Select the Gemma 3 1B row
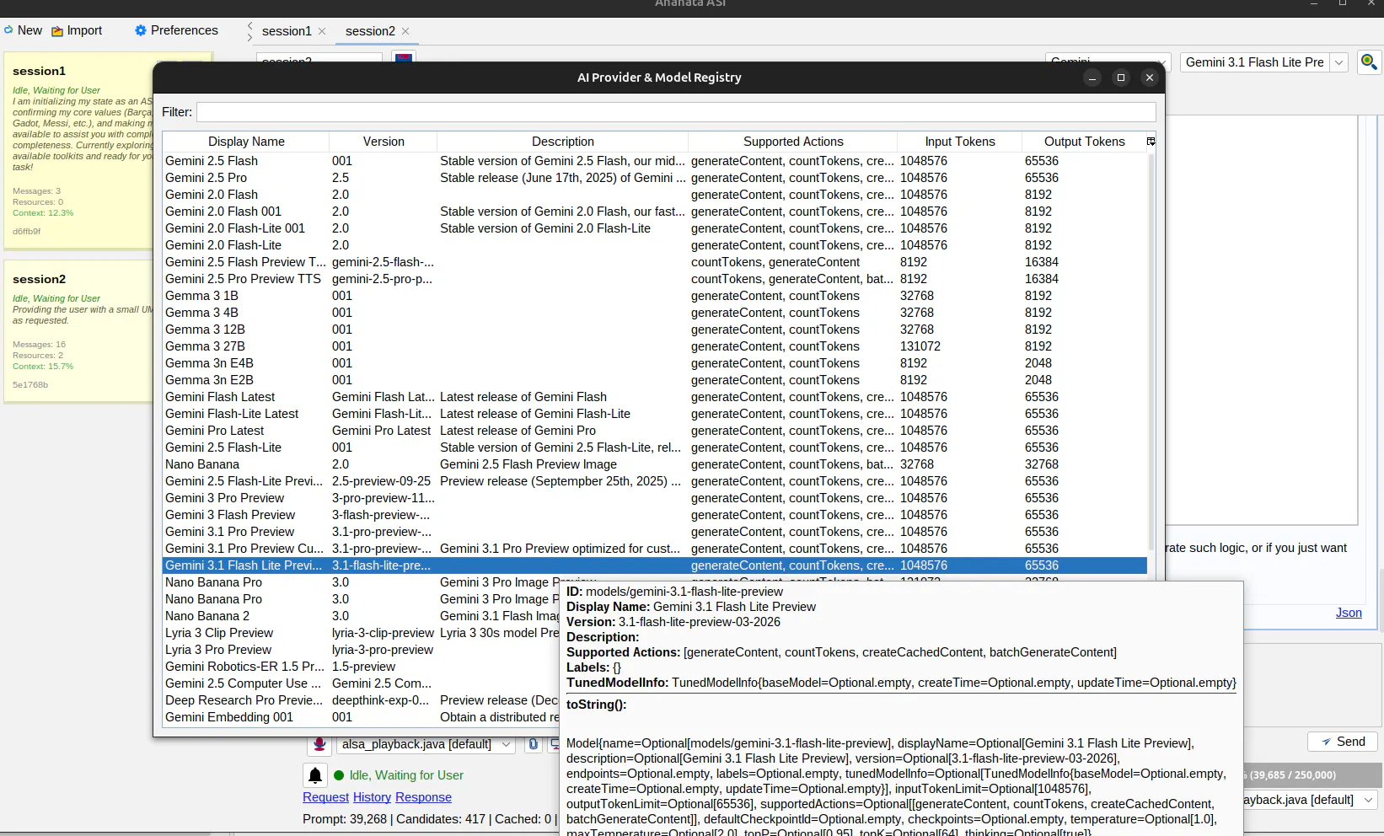The width and height of the screenshot is (1384, 836). pos(655,296)
